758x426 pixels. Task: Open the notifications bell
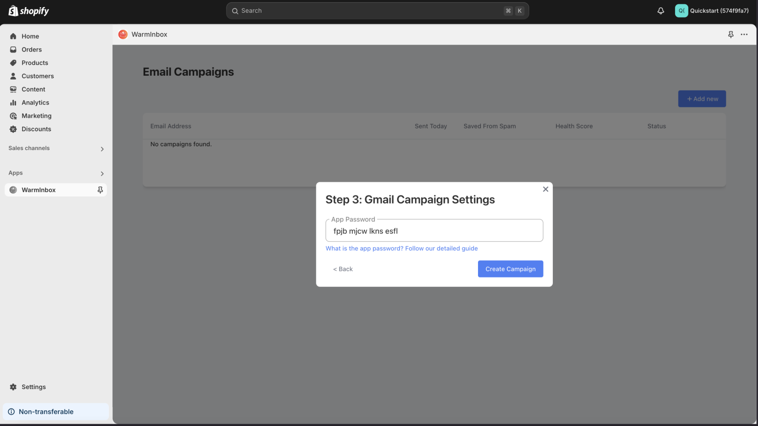(x=660, y=10)
